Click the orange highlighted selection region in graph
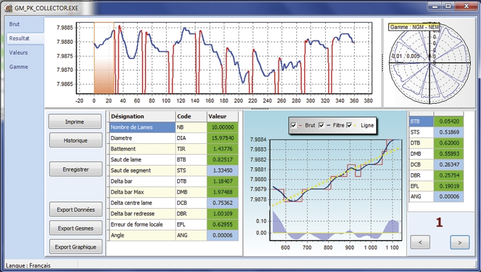The height and width of the screenshot is (272, 481). 104,57
